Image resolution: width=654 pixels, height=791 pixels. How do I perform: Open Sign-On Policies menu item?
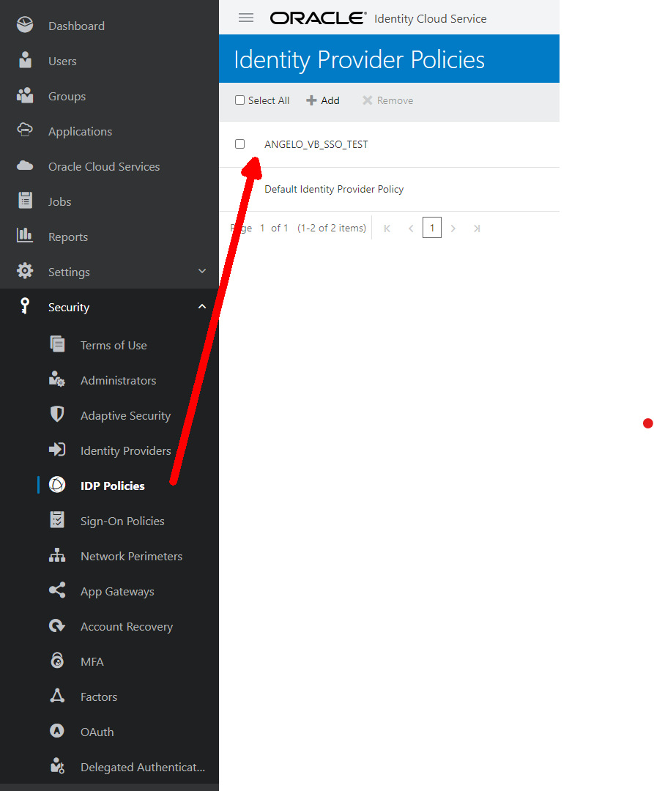pyautogui.click(x=122, y=521)
